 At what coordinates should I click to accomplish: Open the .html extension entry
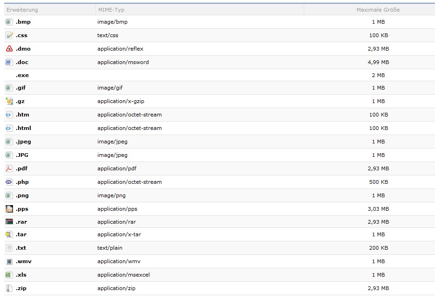click(23, 128)
